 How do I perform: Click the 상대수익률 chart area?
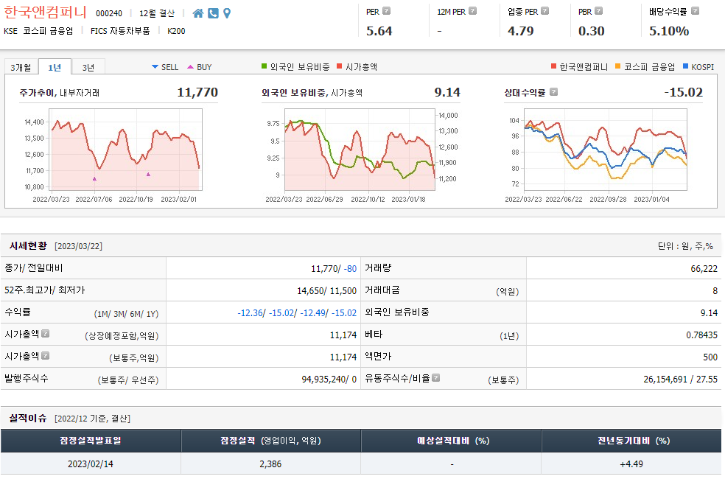(x=606, y=150)
